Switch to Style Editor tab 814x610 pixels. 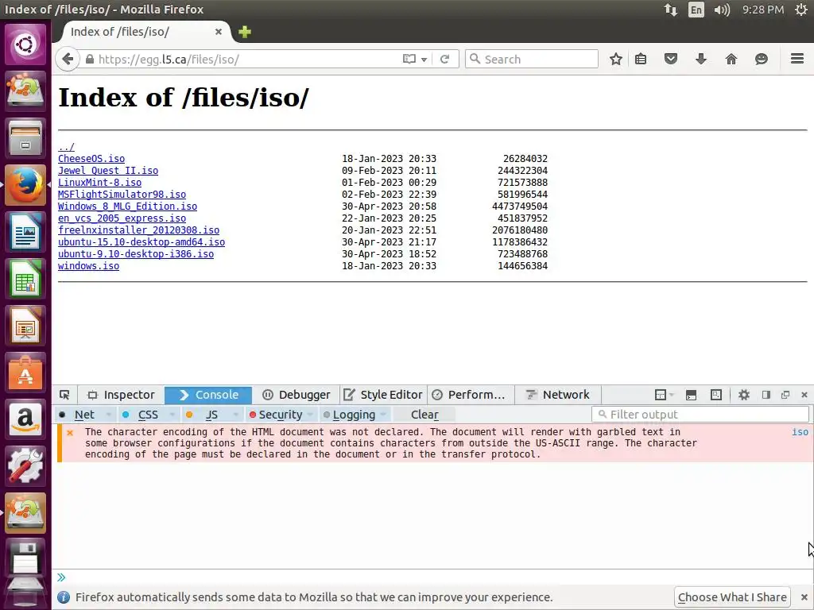[x=383, y=395]
